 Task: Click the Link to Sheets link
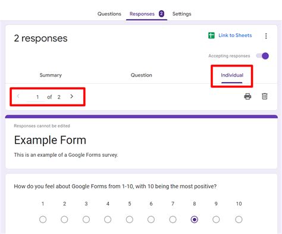235,35
